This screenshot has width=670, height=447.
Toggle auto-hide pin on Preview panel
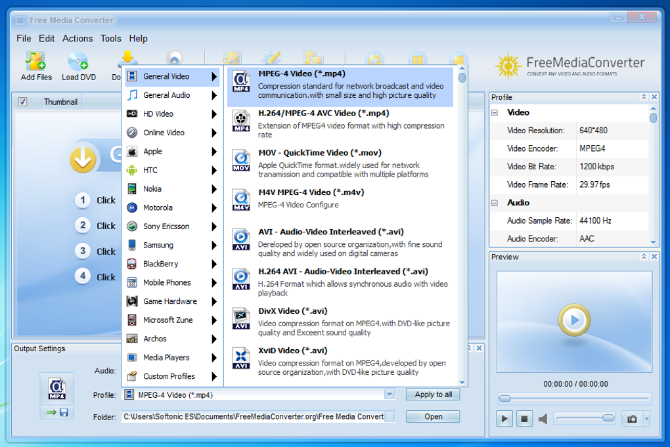[x=644, y=257]
